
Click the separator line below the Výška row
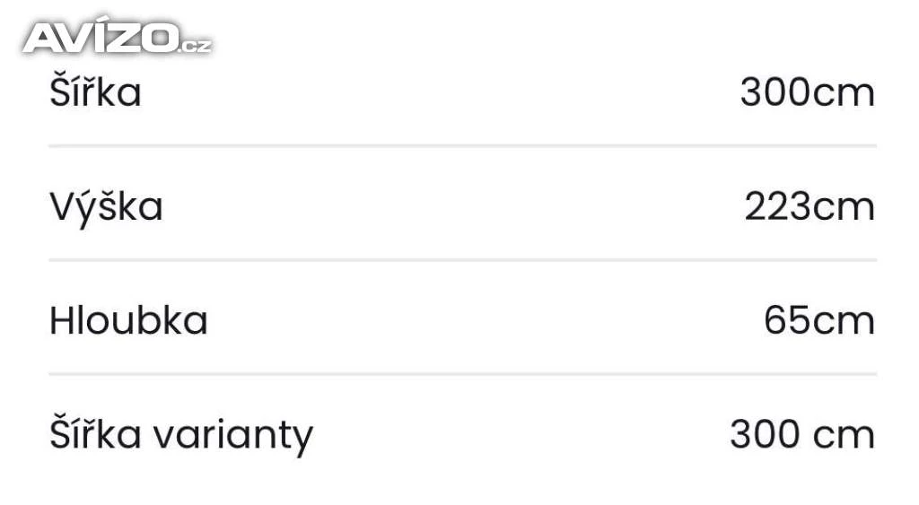tap(462, 259)
